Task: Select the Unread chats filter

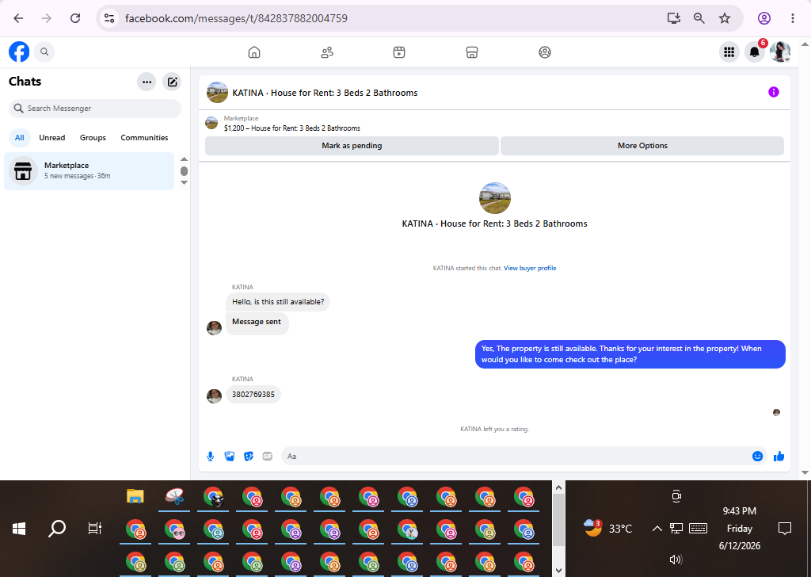Action: (x=52, y=138)
